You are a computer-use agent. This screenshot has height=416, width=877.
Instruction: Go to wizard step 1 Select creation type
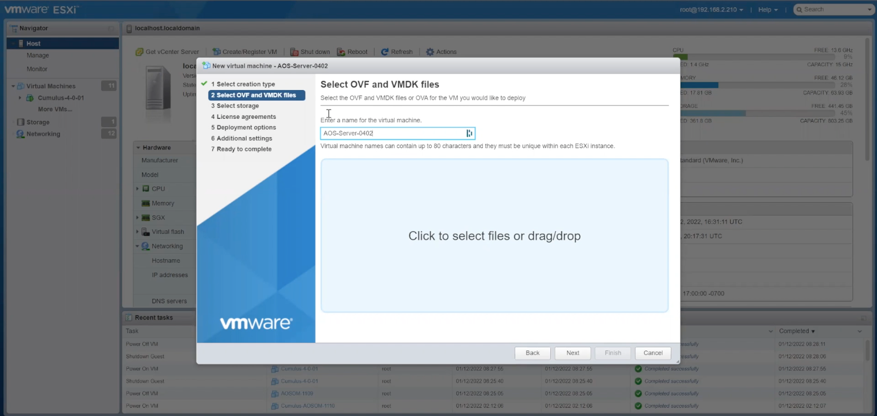243,84
